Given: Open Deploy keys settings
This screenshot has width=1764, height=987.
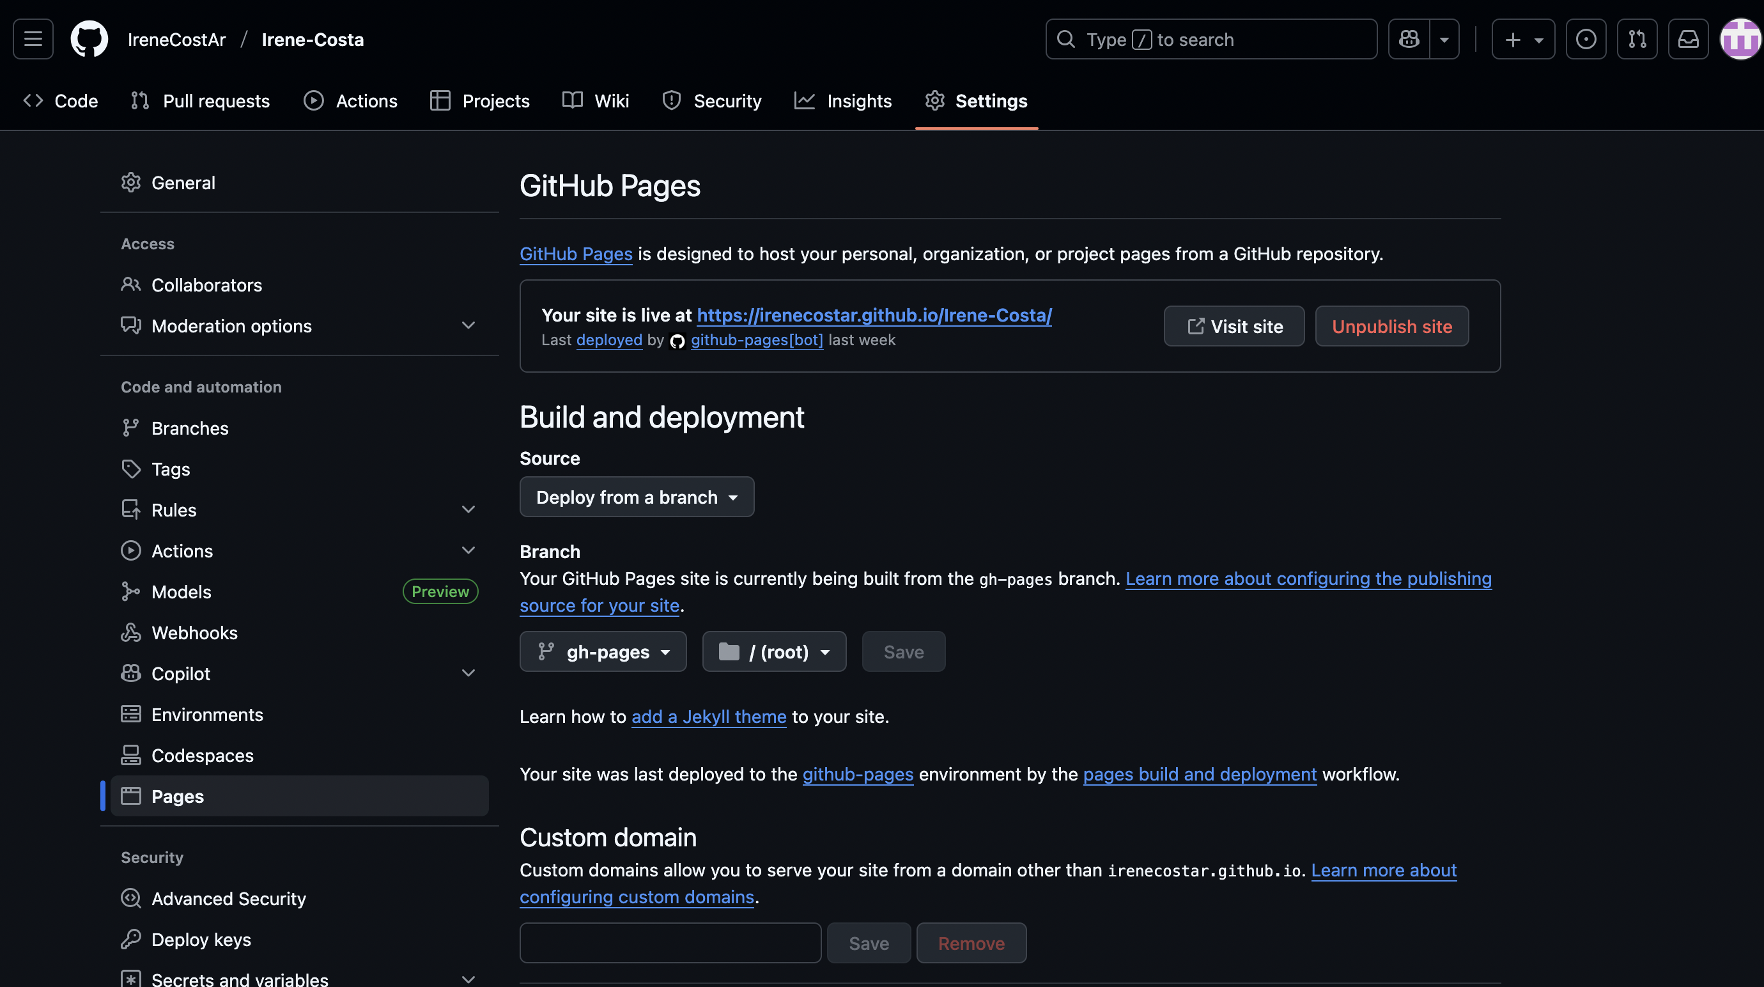Looking at the screenshot, I should point(299,940).
